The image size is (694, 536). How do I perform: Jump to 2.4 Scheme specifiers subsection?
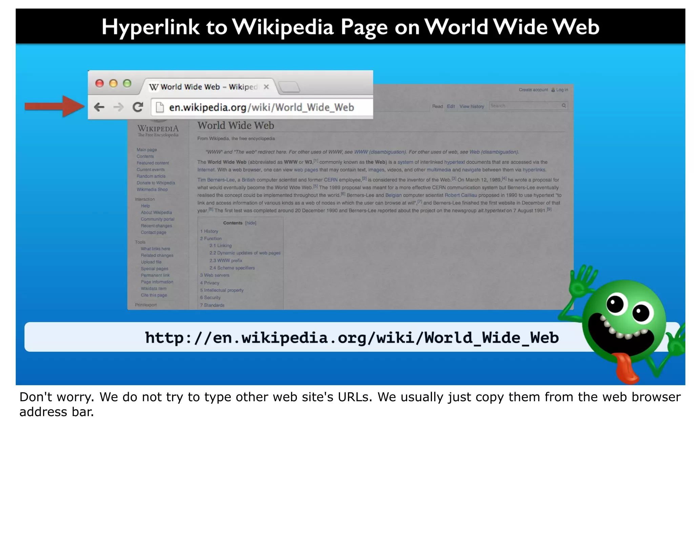pyautogui.click(x=232, y=268)
